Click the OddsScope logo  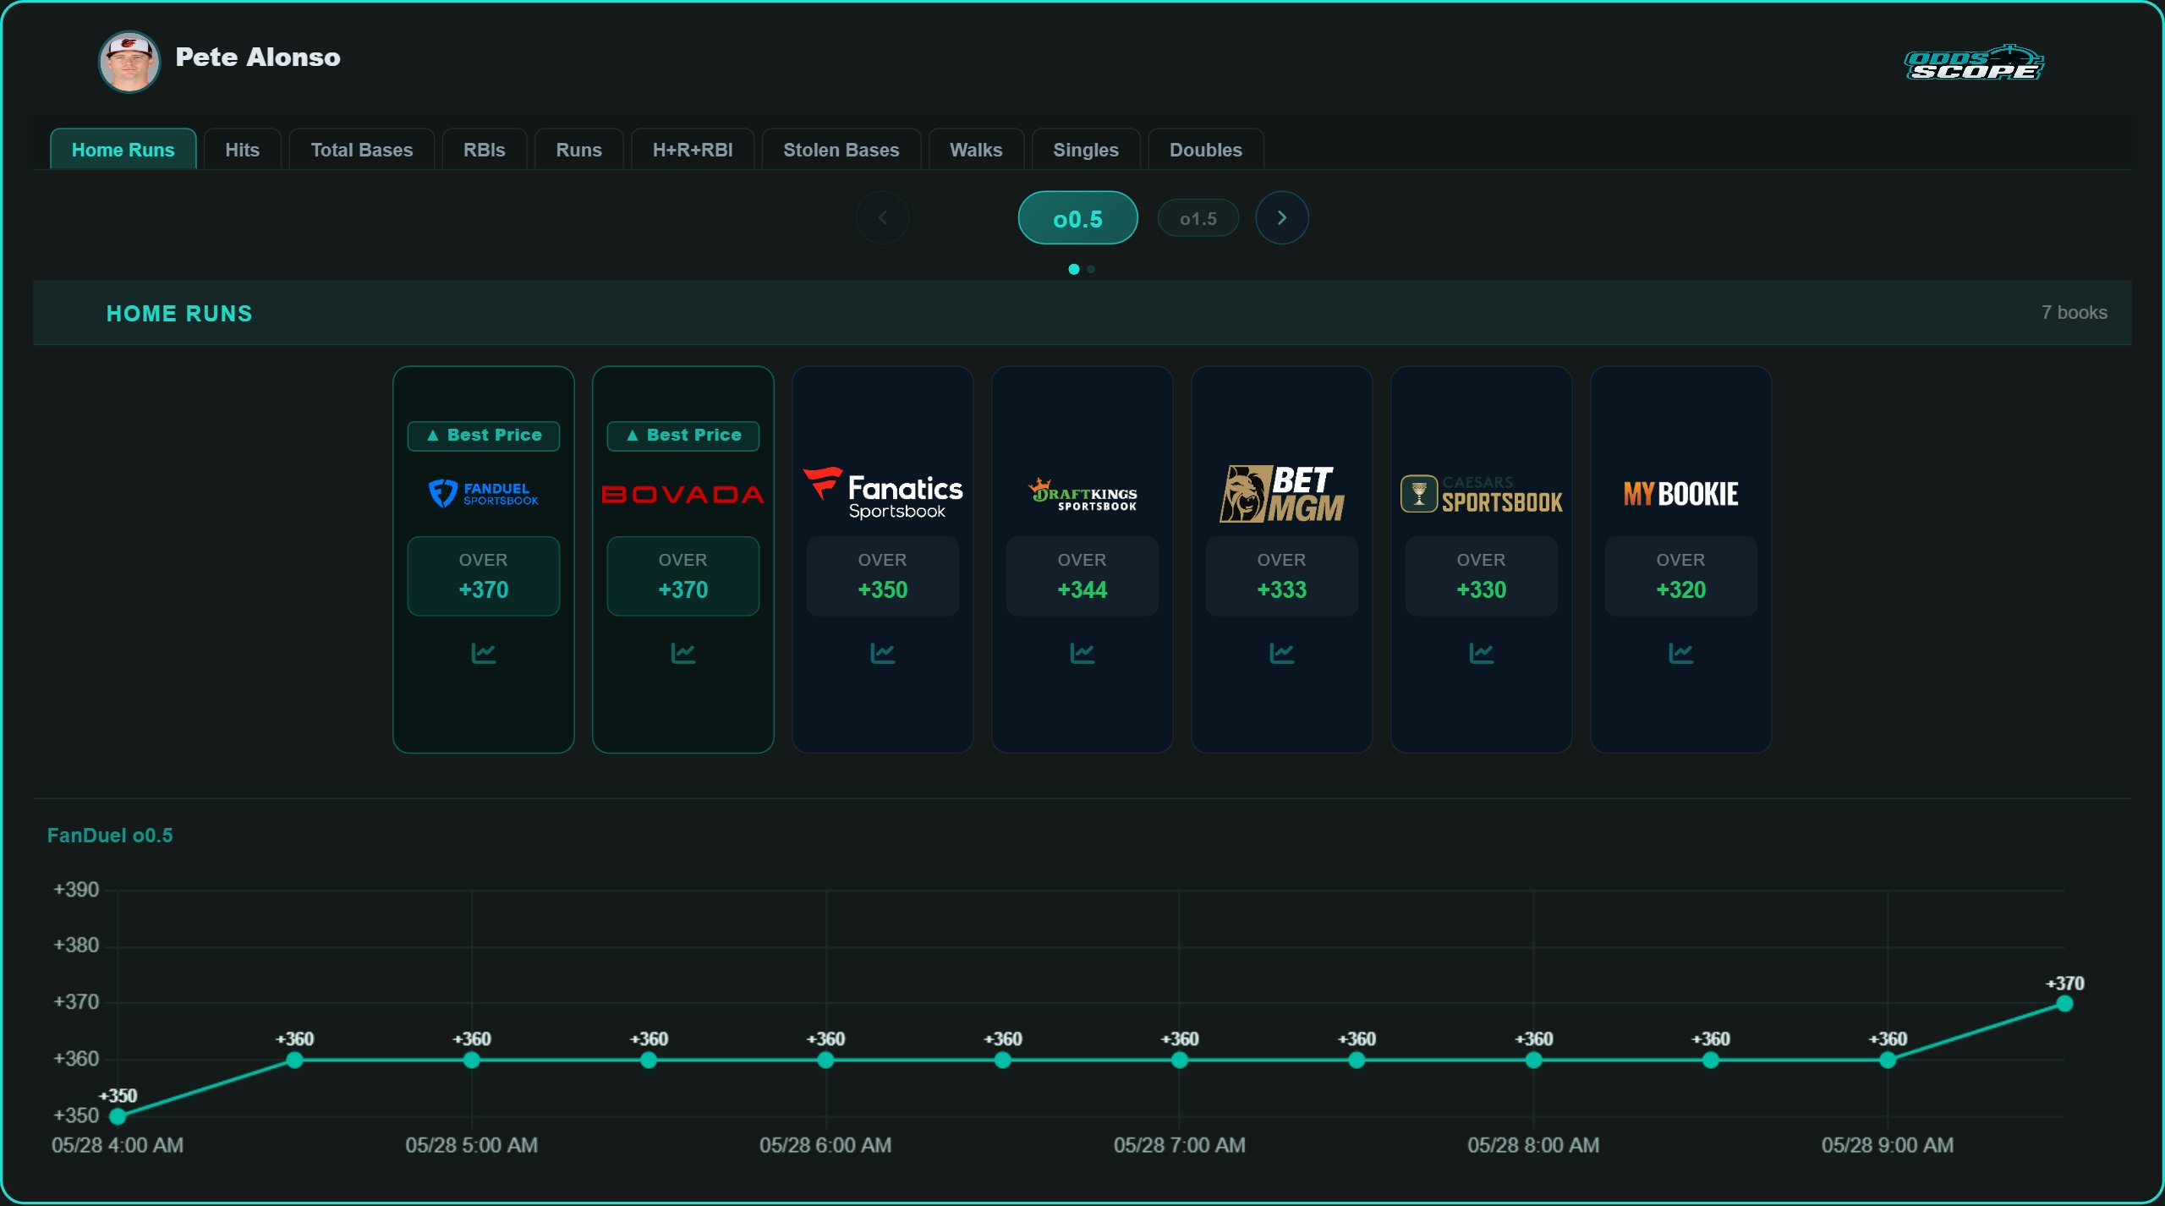(1974, 63)
